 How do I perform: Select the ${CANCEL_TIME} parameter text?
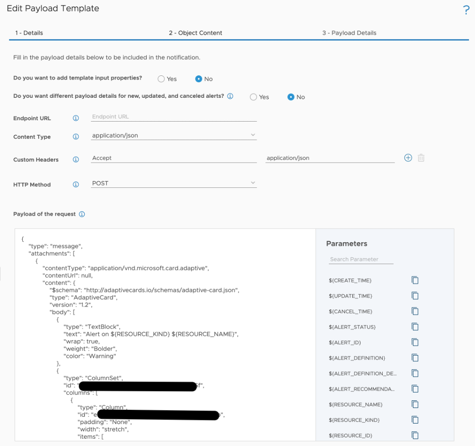[350, 312]
